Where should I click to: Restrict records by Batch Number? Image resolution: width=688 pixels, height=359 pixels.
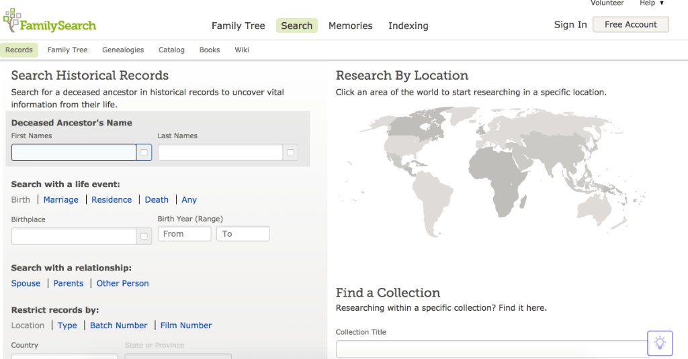tap(119, 325)
